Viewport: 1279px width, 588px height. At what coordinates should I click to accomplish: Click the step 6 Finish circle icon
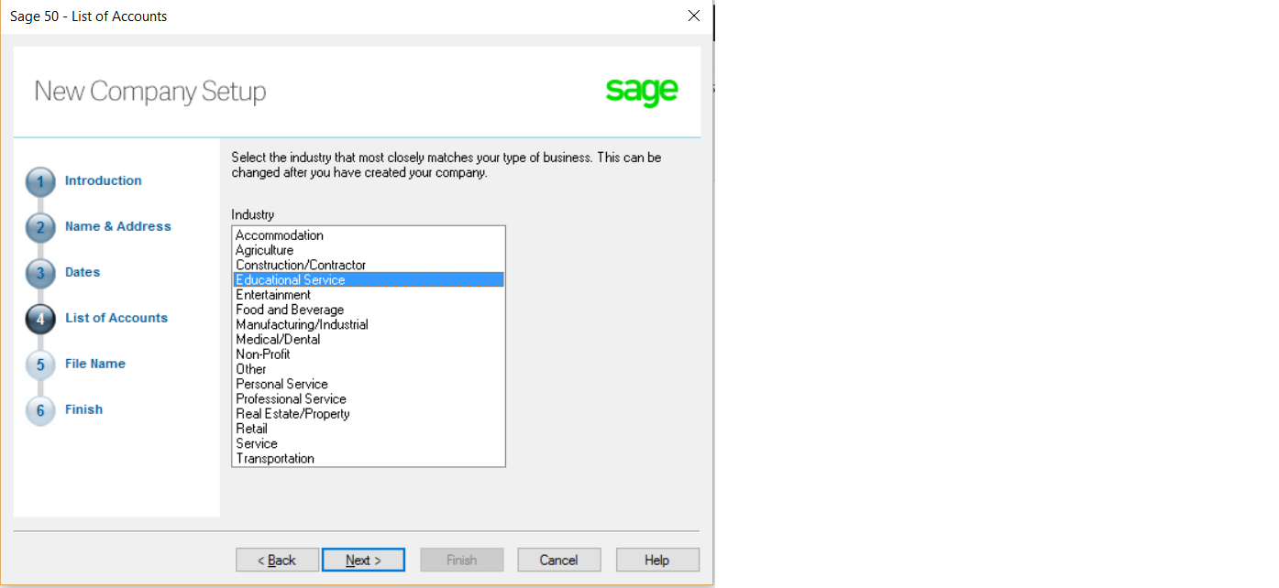tap(40, 411)
